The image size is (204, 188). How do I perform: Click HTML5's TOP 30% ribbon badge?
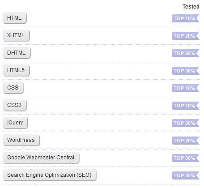186,71
